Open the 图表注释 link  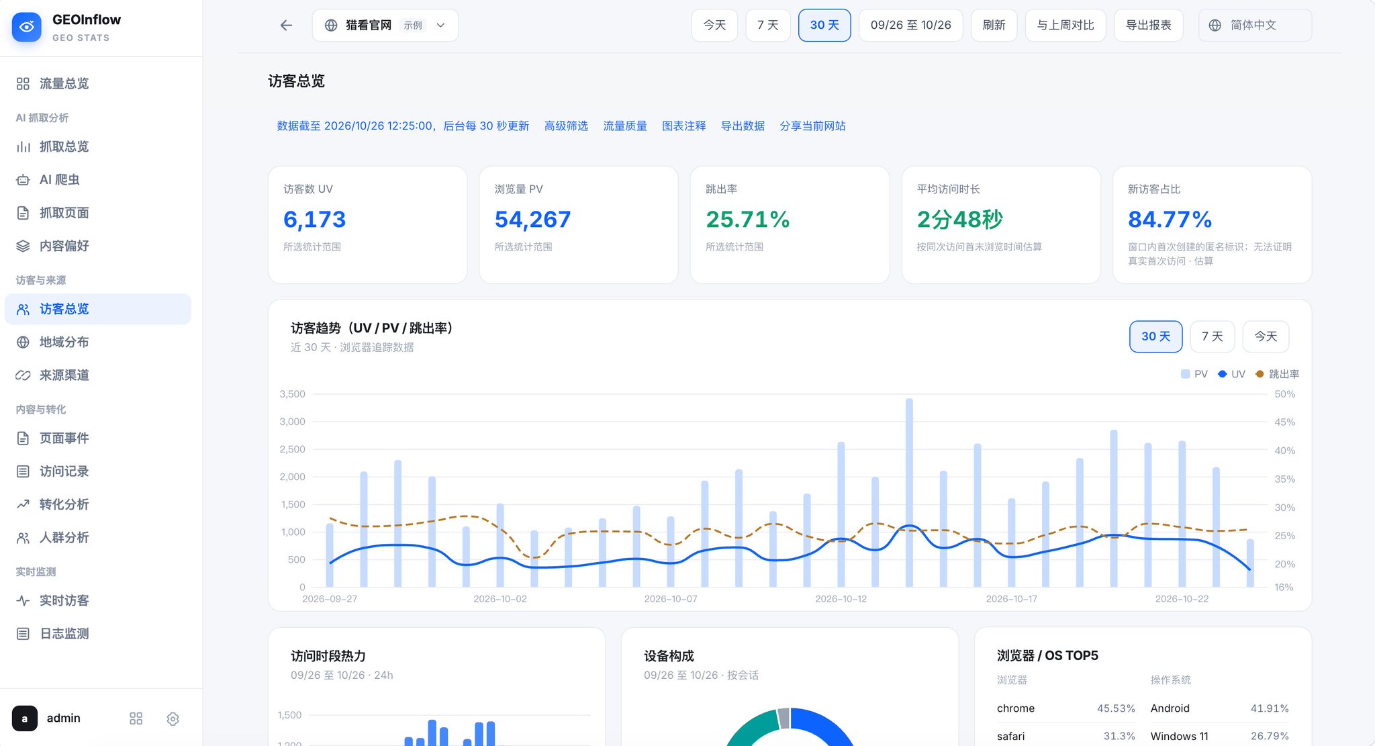684,126
